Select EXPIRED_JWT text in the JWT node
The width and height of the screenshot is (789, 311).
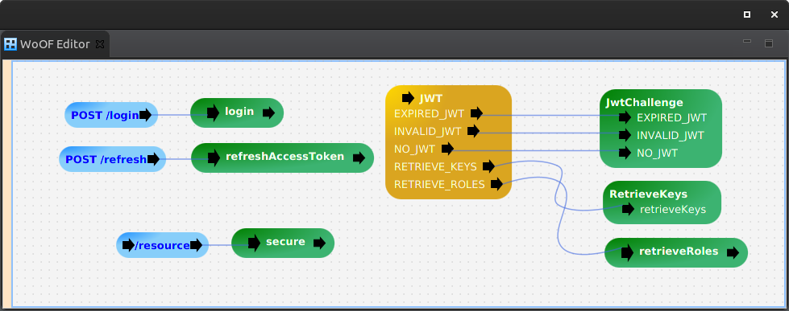tap(429, 114)
